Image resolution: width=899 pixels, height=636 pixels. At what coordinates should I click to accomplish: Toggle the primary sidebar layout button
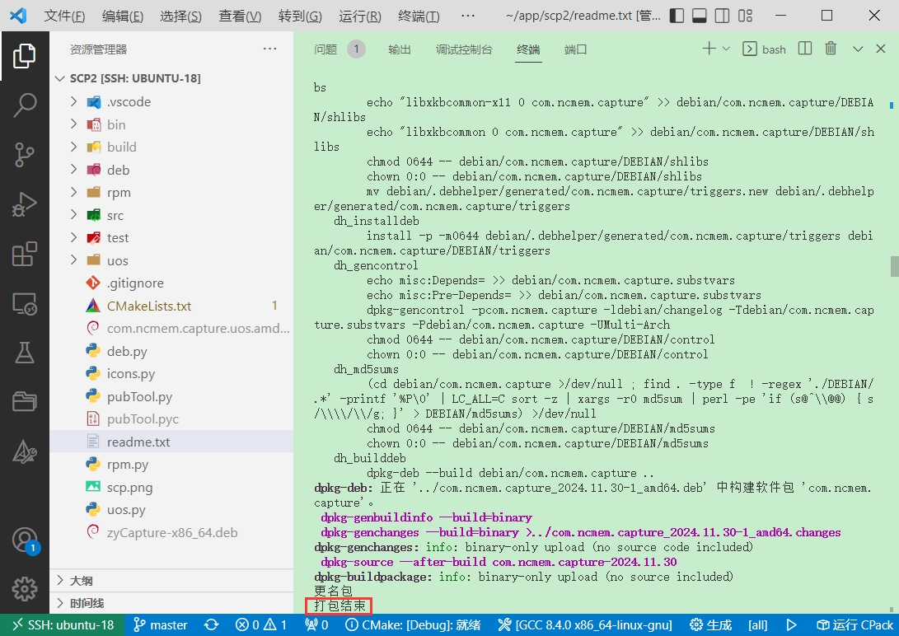(x=676, y=16)
